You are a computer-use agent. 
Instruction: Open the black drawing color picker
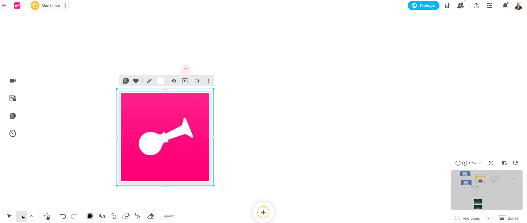(90, 216)
